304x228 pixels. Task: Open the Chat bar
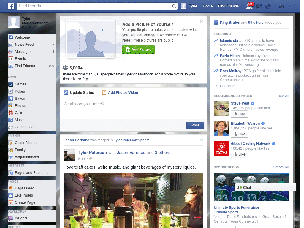click(266, 188)
